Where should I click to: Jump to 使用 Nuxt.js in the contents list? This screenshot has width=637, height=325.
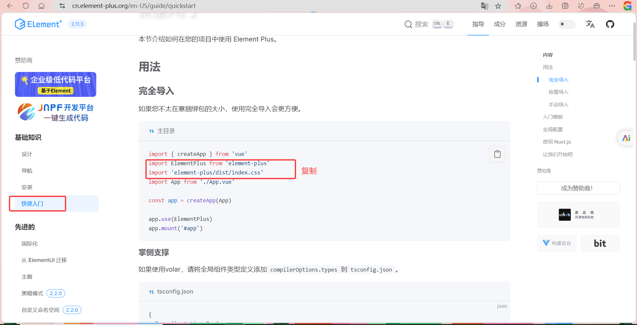click(x=557, y=142)
